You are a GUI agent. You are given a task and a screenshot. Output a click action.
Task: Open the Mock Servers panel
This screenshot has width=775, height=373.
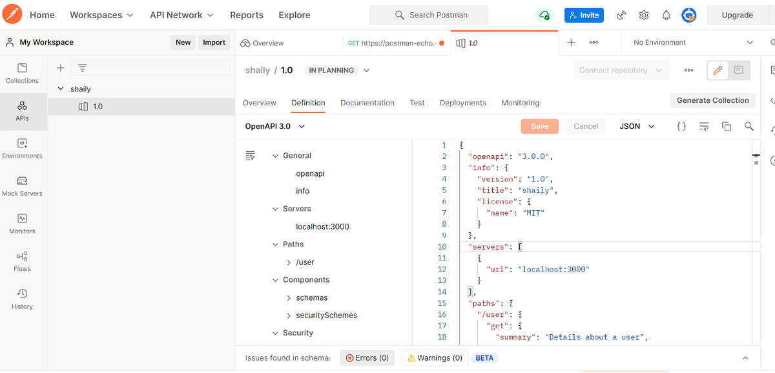22,186
